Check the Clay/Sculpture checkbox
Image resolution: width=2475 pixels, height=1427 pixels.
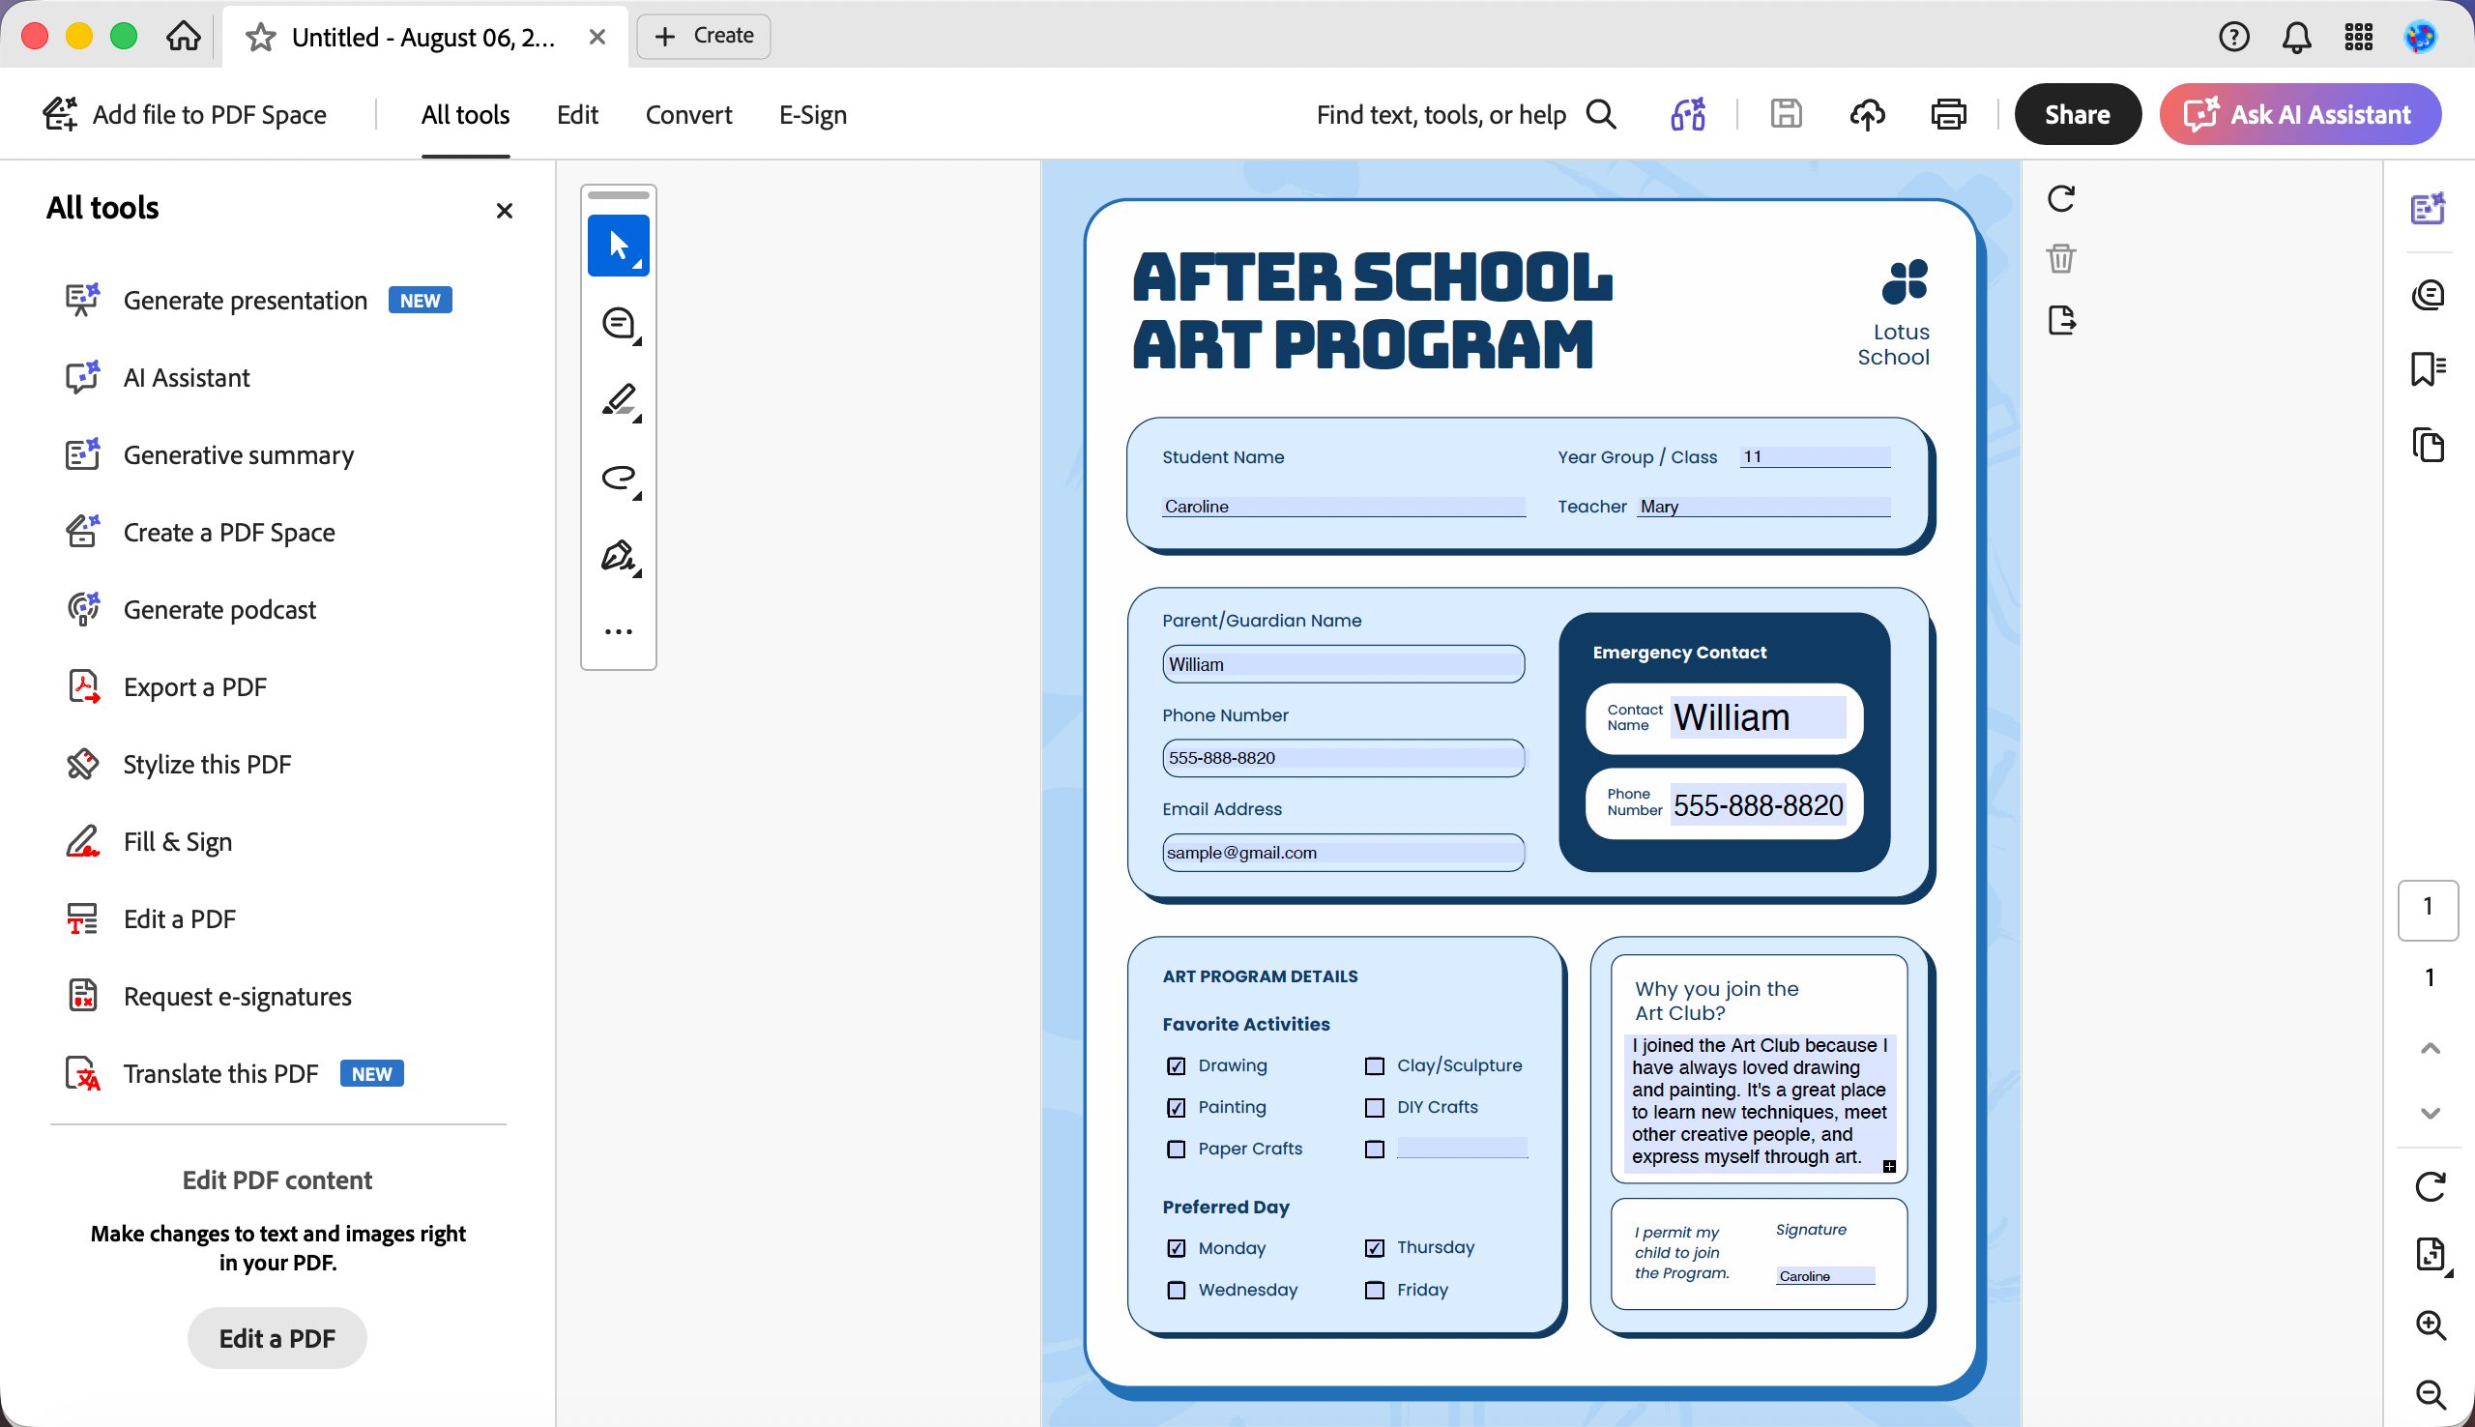coord(1375,1065)
